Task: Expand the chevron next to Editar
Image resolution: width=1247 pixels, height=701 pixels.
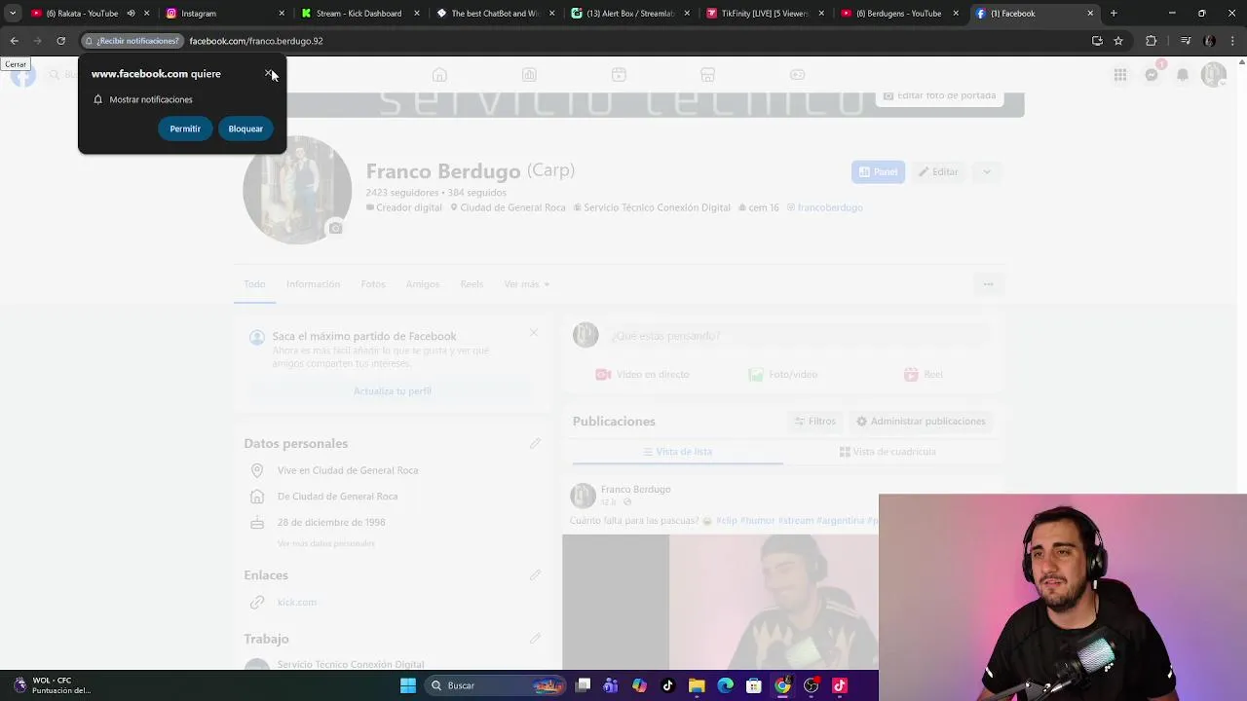Action: click(x=987, y=171)
